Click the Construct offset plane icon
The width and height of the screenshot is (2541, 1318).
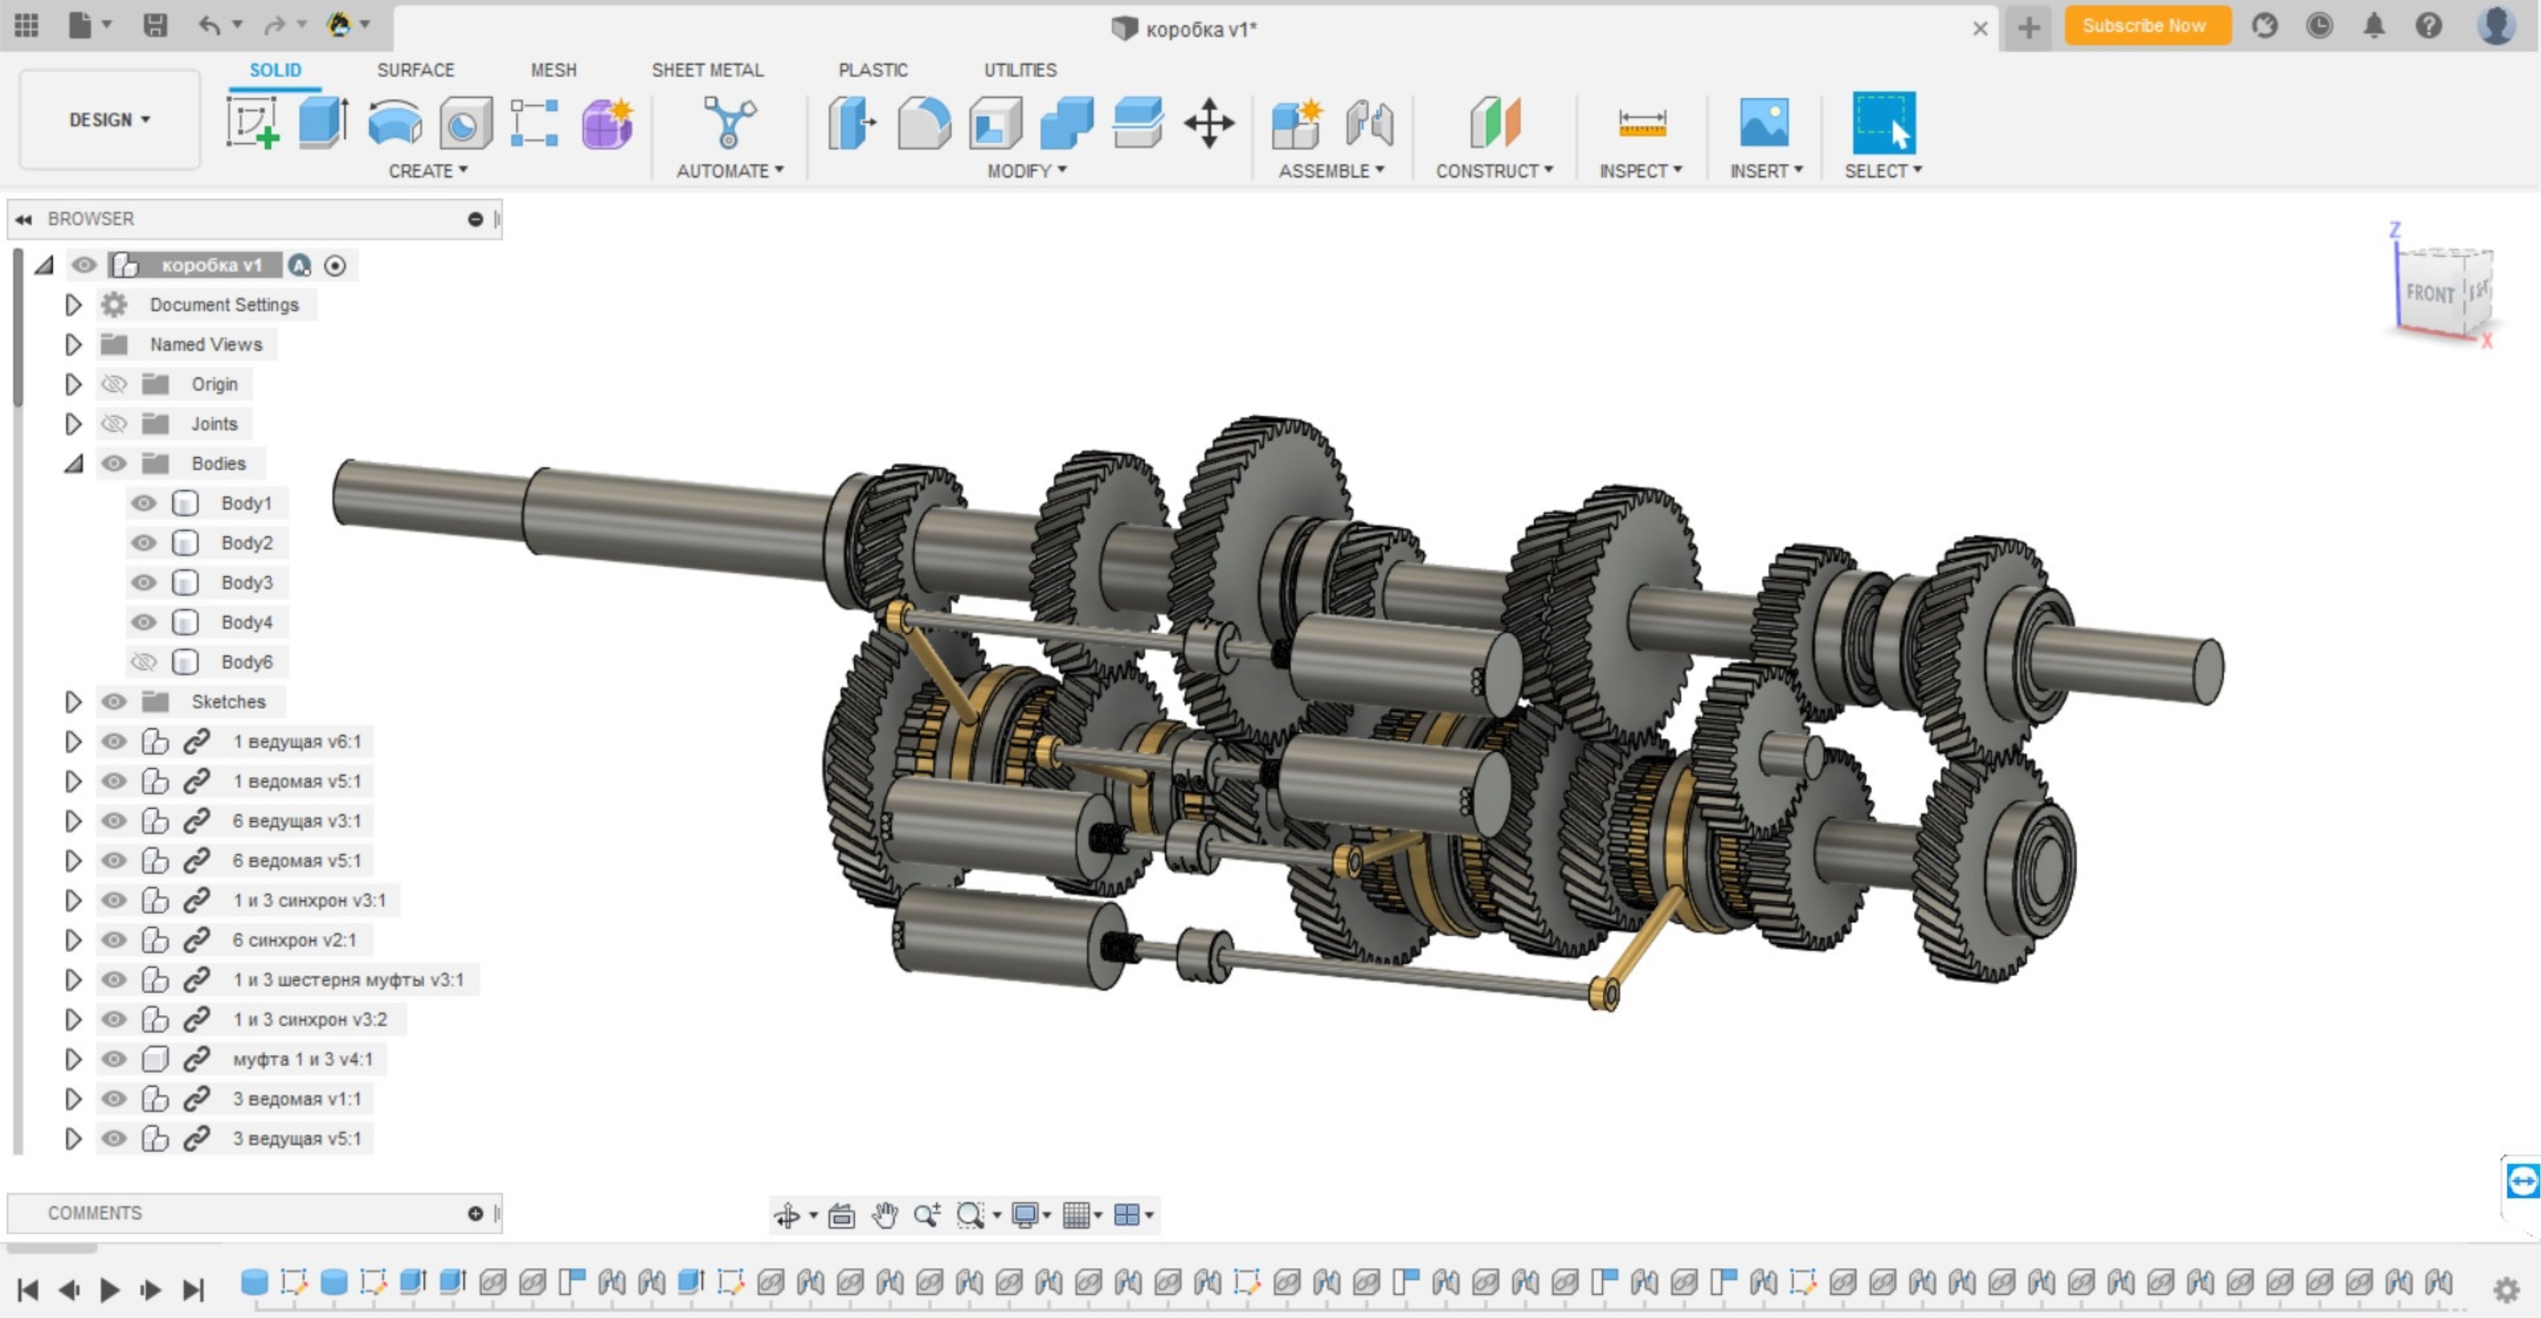(x=1495, y=123)
